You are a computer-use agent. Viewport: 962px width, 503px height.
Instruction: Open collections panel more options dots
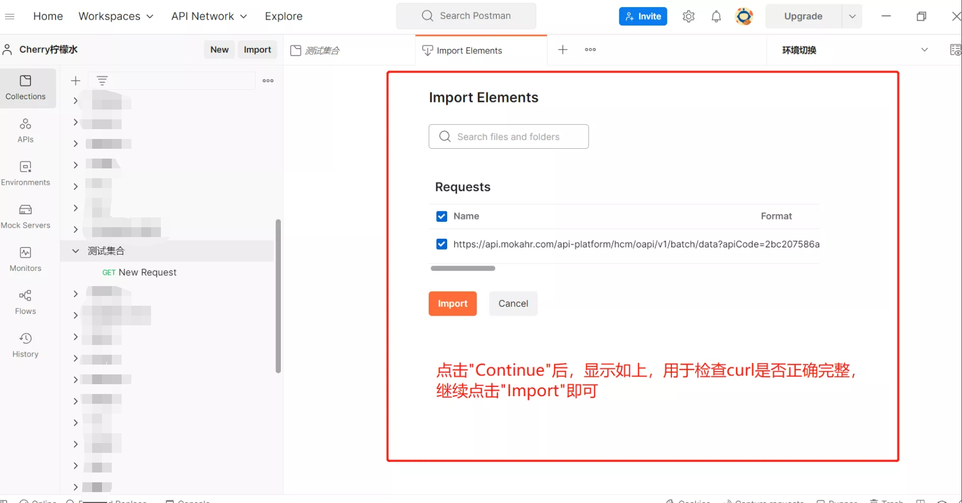[x=268, y=81]
